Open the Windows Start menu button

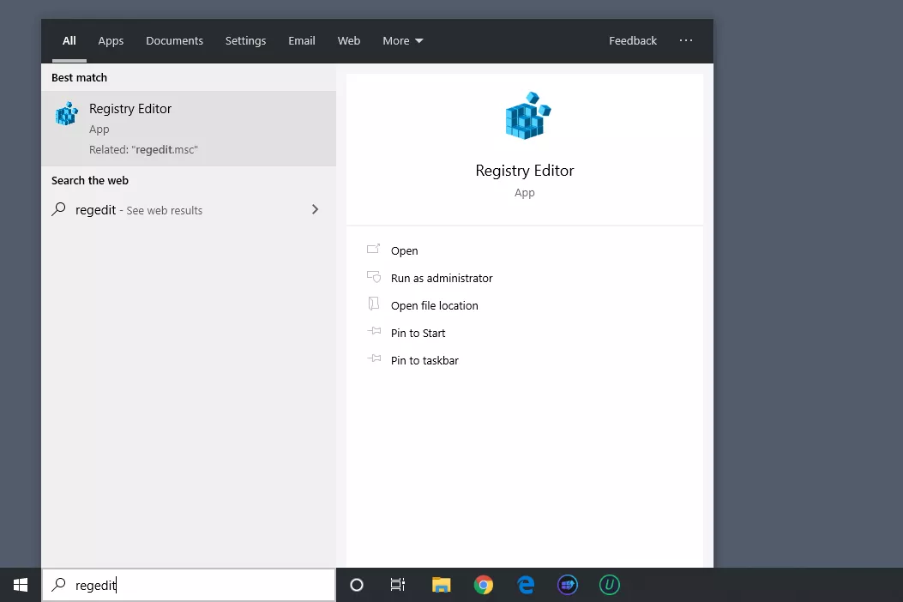tap(21, 586)
